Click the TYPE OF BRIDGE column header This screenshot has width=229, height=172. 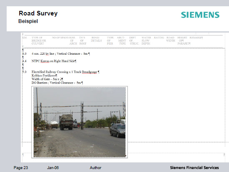coord(39,40)
